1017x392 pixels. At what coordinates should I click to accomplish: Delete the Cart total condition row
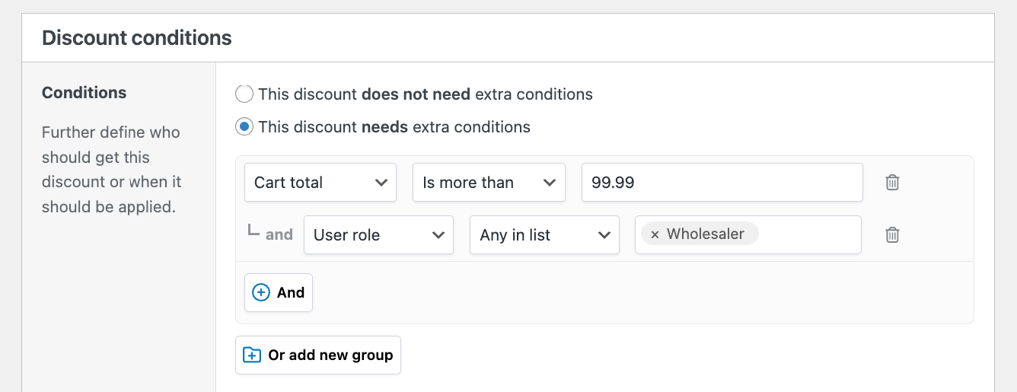coord(892,183)
